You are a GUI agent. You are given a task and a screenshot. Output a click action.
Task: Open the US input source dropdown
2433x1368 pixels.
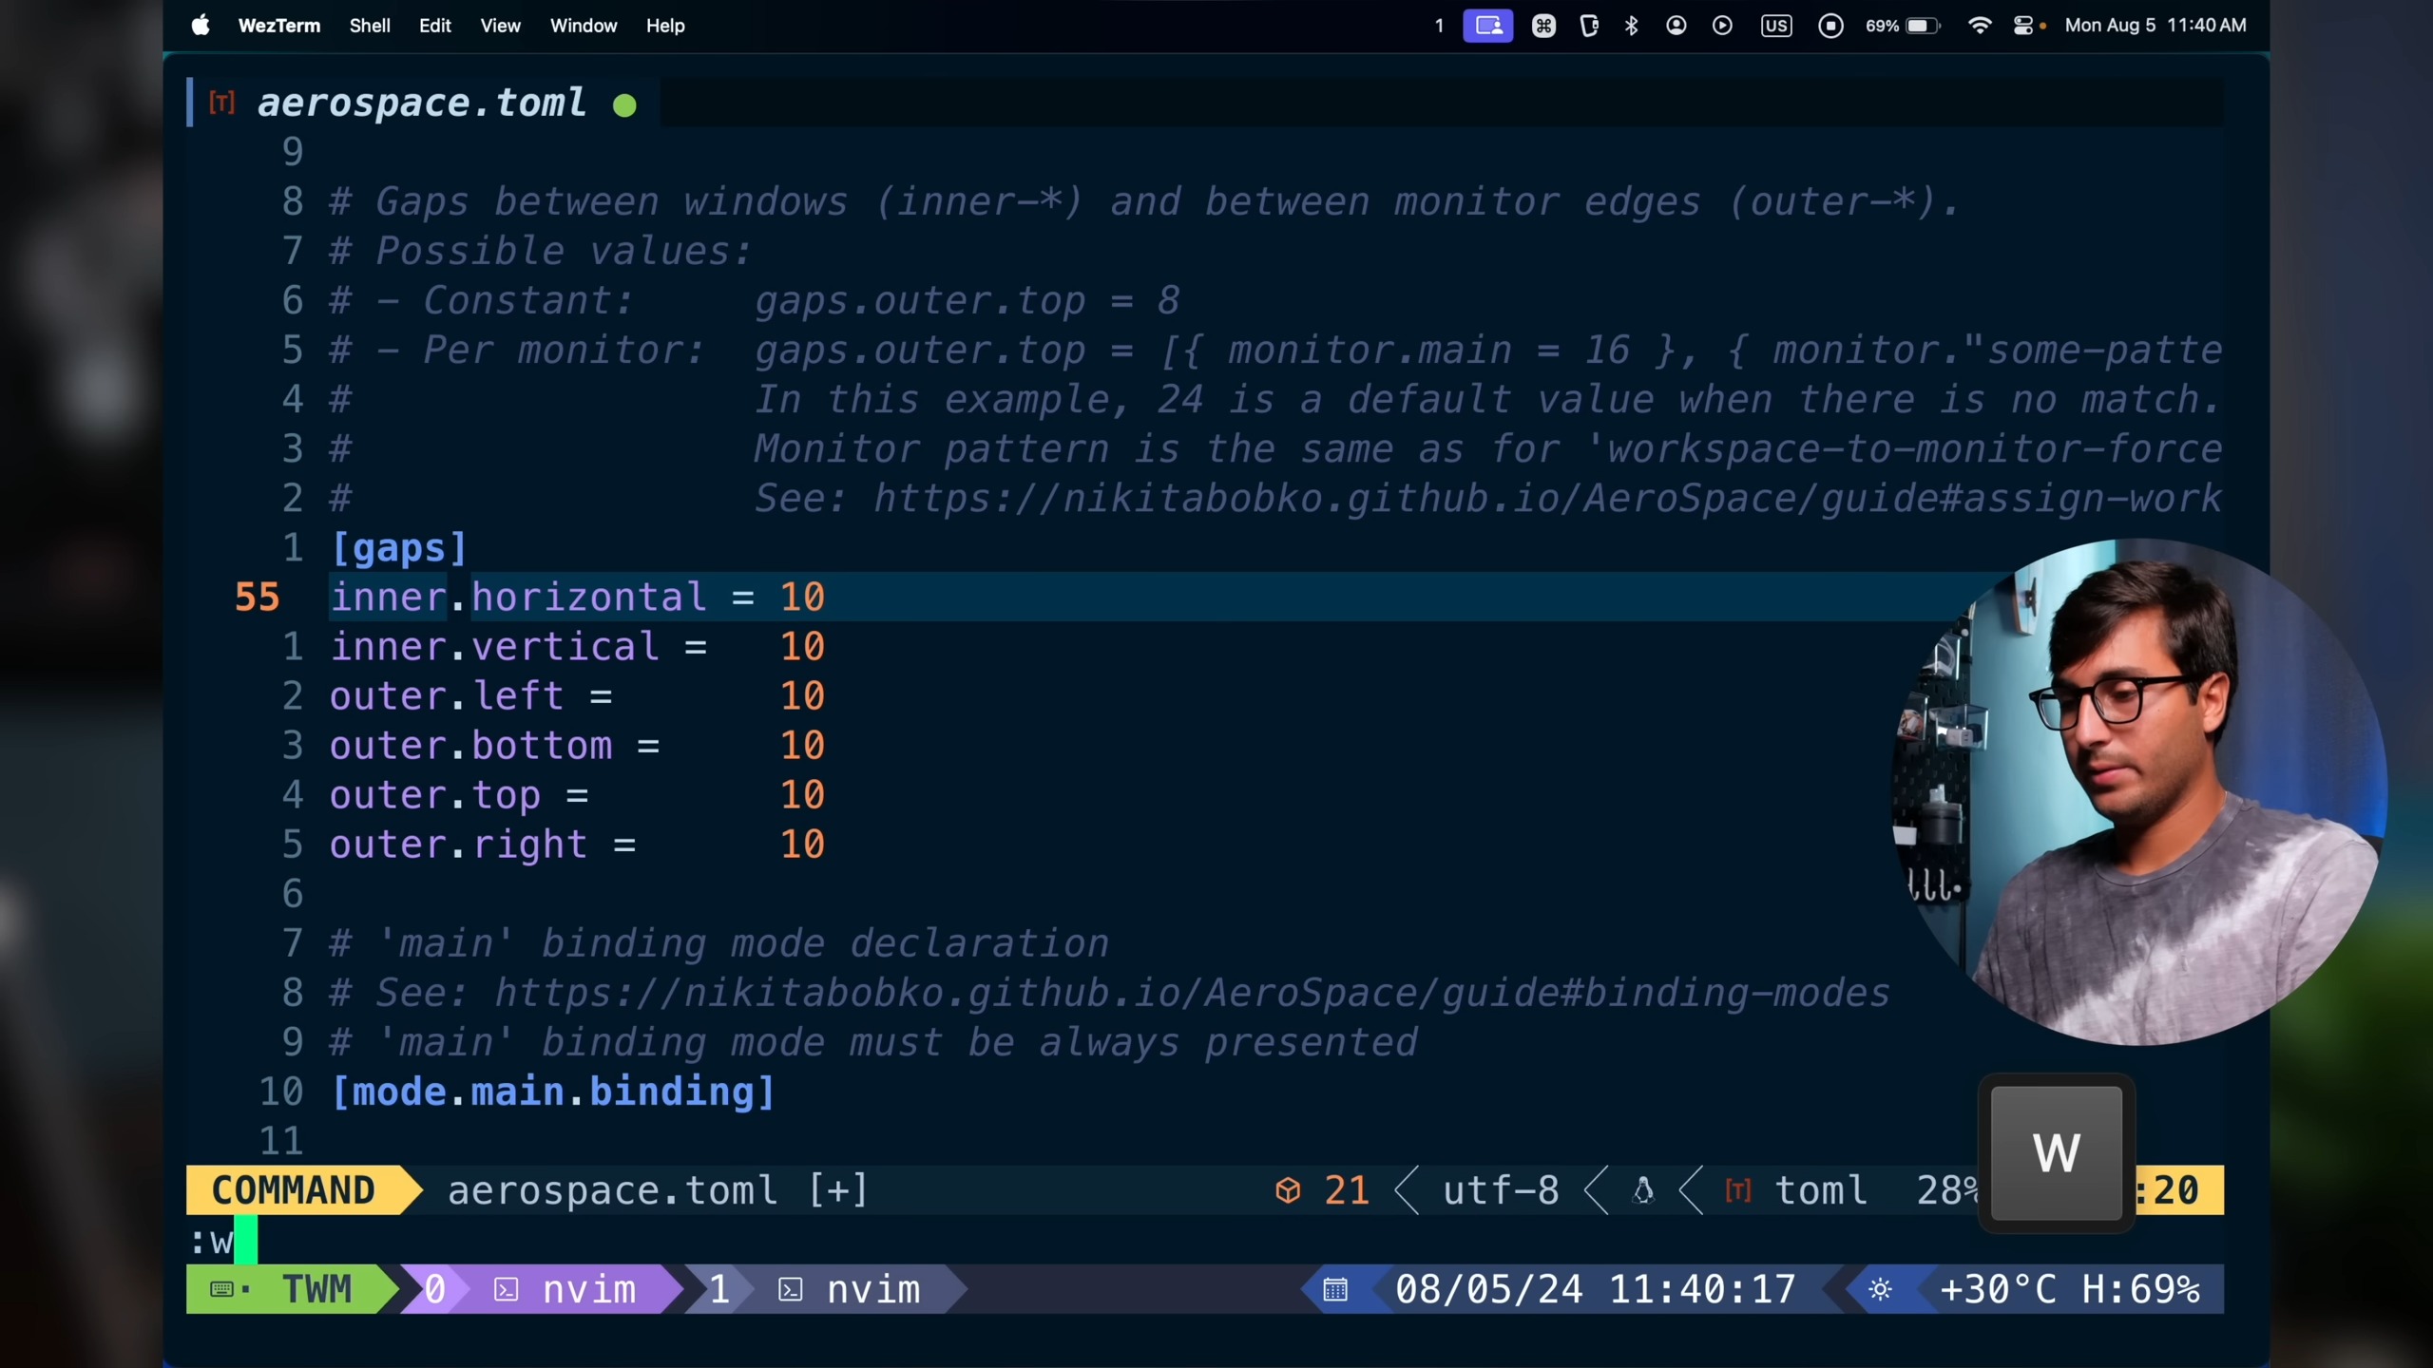(1775, 26)
